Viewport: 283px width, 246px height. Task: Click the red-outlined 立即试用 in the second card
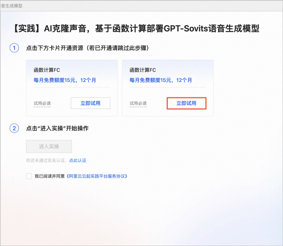[x=187, y=103]
